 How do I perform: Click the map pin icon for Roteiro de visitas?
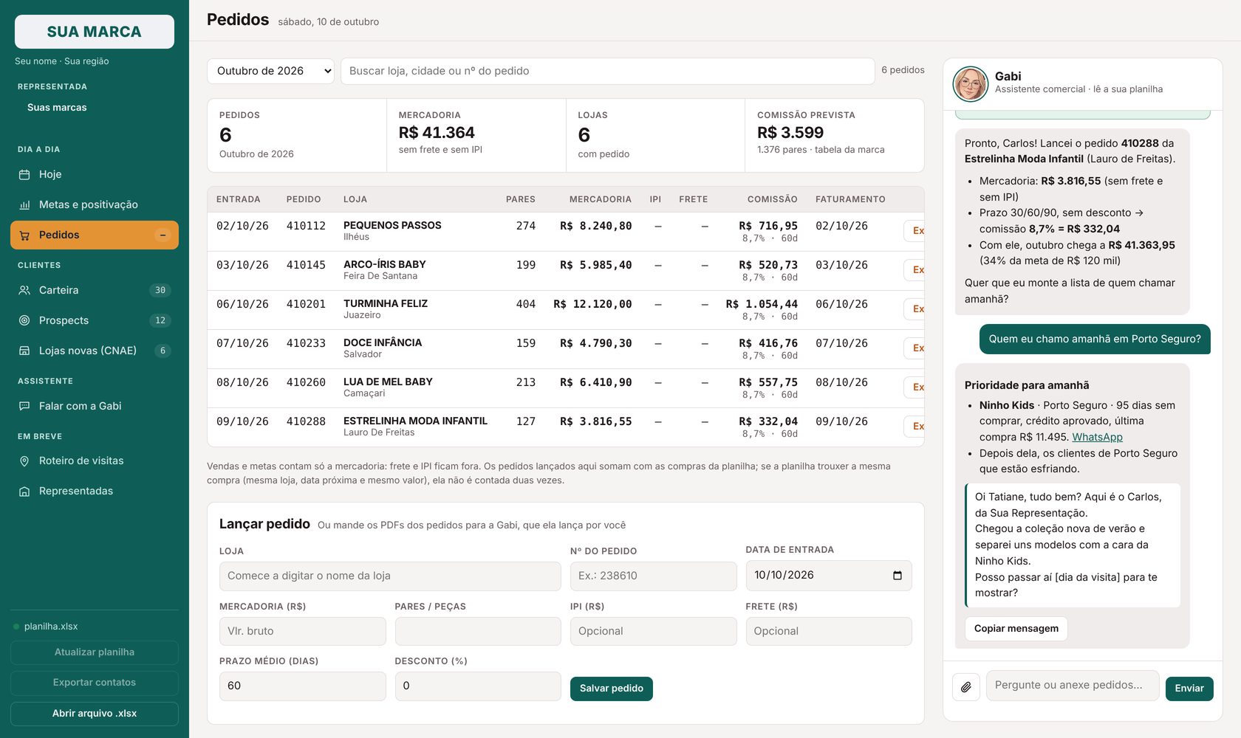click(24, 461)
